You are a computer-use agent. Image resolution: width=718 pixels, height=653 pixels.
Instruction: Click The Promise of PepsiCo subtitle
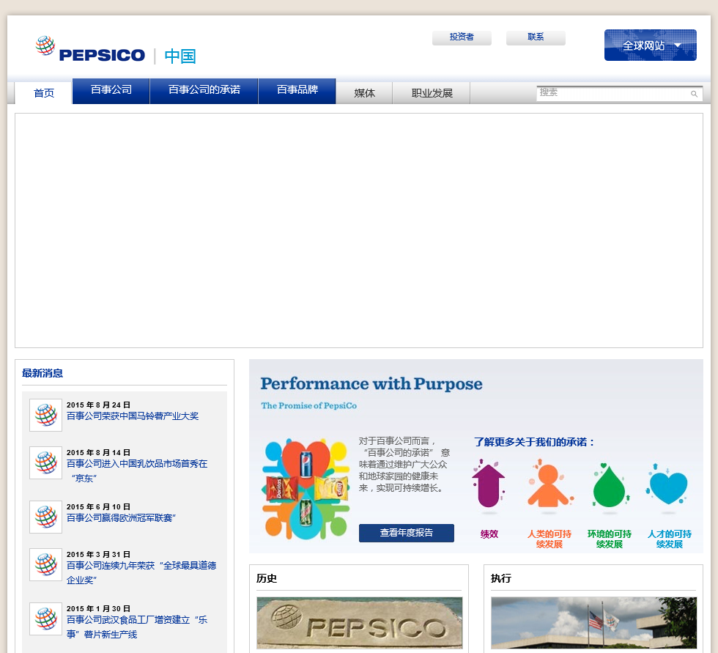coord(308,406)
